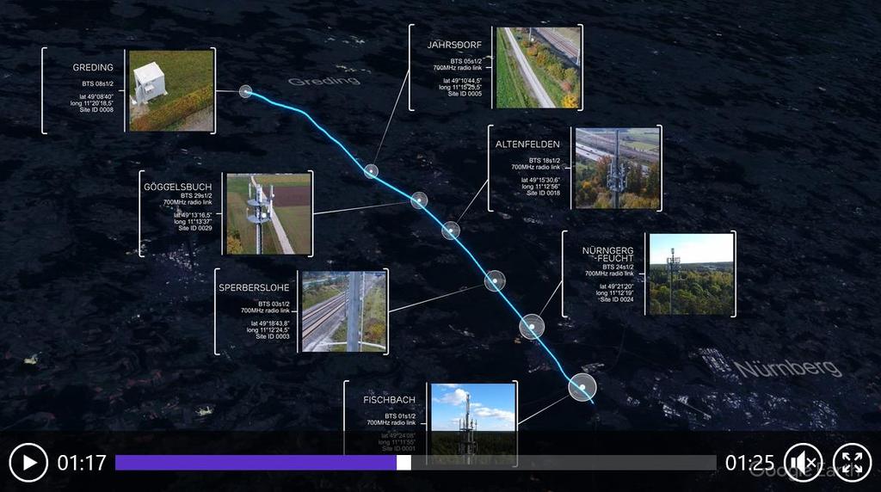Click the NÜRNGERG-FEUCHT site title
881x492 pixels.
pyautogui.click(x=607, y=254)
